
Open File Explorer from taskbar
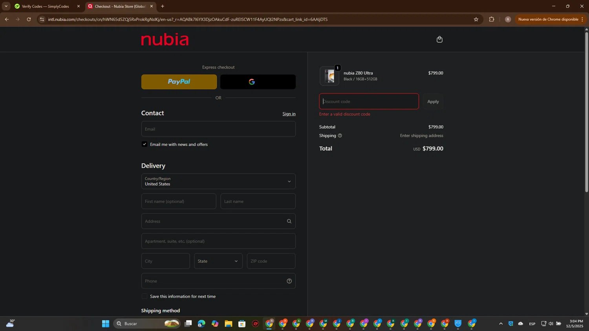click(x=229, y=324)
